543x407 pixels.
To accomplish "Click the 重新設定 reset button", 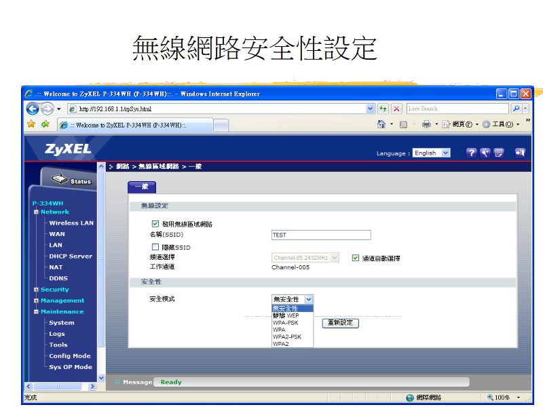I will click(x=341, y=323).
